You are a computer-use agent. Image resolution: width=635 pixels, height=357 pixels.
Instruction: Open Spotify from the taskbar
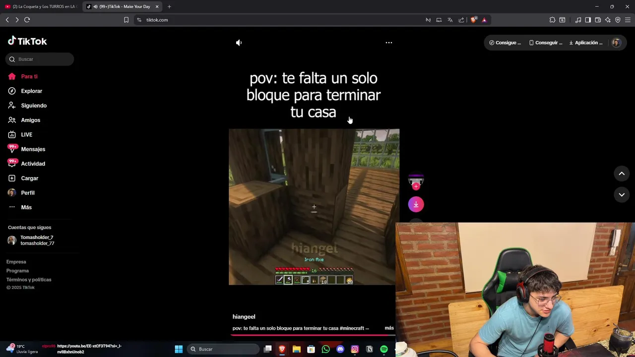[383, 349]
